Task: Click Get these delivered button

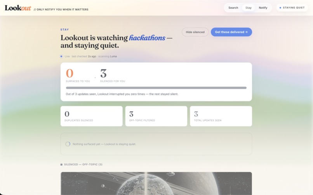Action: 231,32
